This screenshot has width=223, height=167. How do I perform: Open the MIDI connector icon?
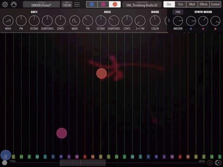14,5
